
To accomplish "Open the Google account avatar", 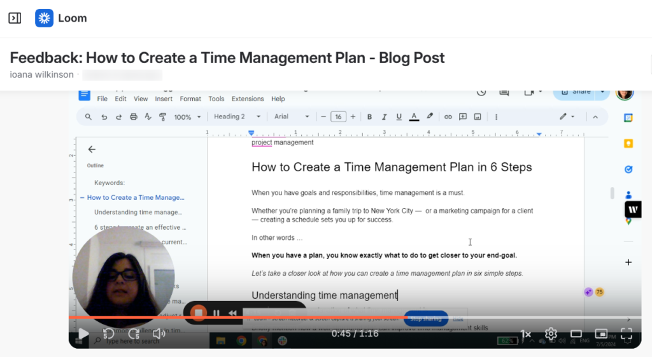I will click(625, 94).
